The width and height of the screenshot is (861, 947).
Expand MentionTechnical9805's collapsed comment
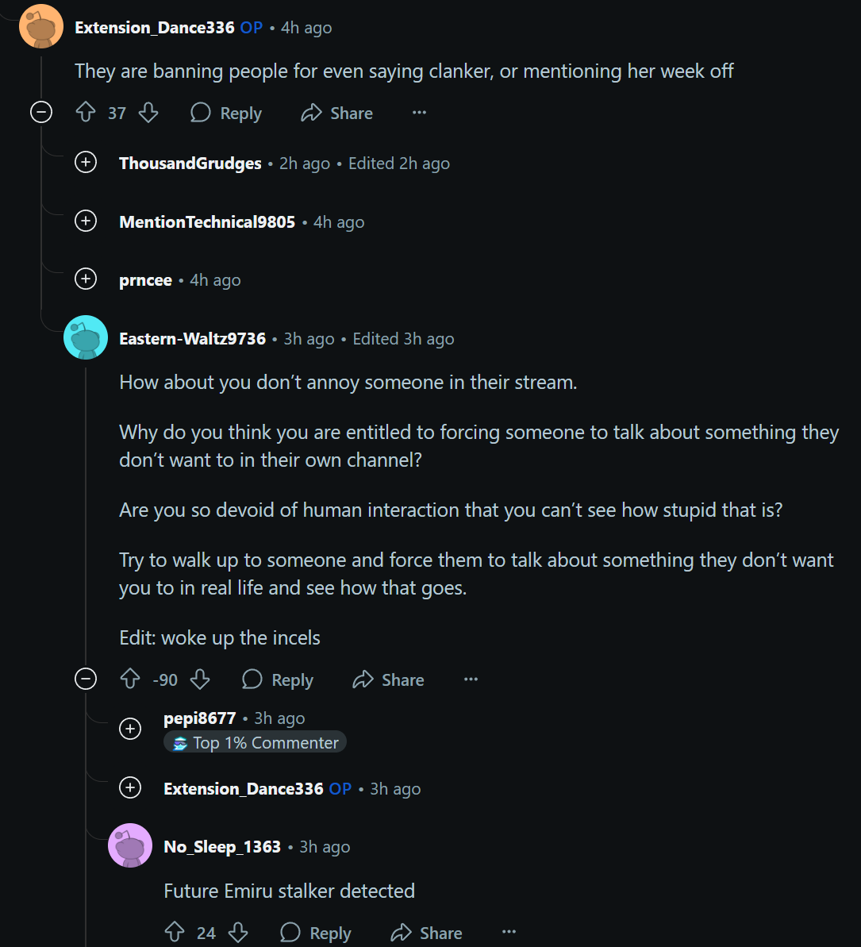(86, 221)
